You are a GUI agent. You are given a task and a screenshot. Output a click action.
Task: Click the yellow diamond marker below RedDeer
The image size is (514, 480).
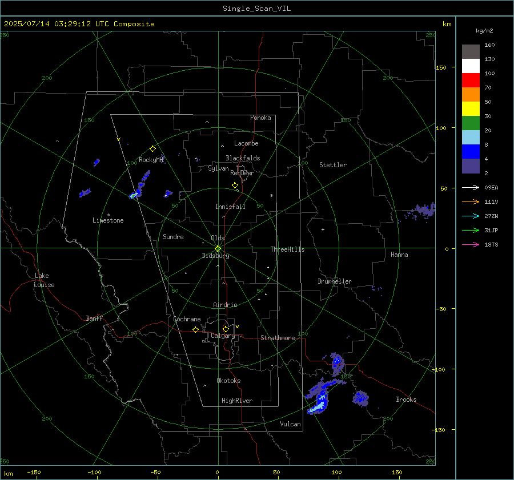click(x=235, y=185)
